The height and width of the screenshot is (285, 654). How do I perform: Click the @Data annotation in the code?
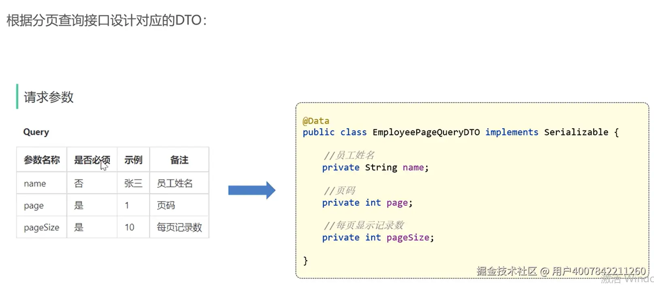pos(316,121)
